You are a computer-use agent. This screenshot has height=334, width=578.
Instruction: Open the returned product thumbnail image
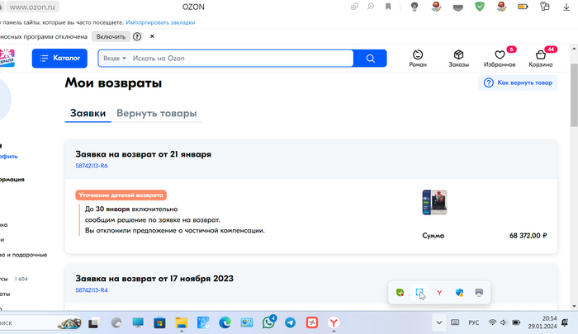coord(434,202)
